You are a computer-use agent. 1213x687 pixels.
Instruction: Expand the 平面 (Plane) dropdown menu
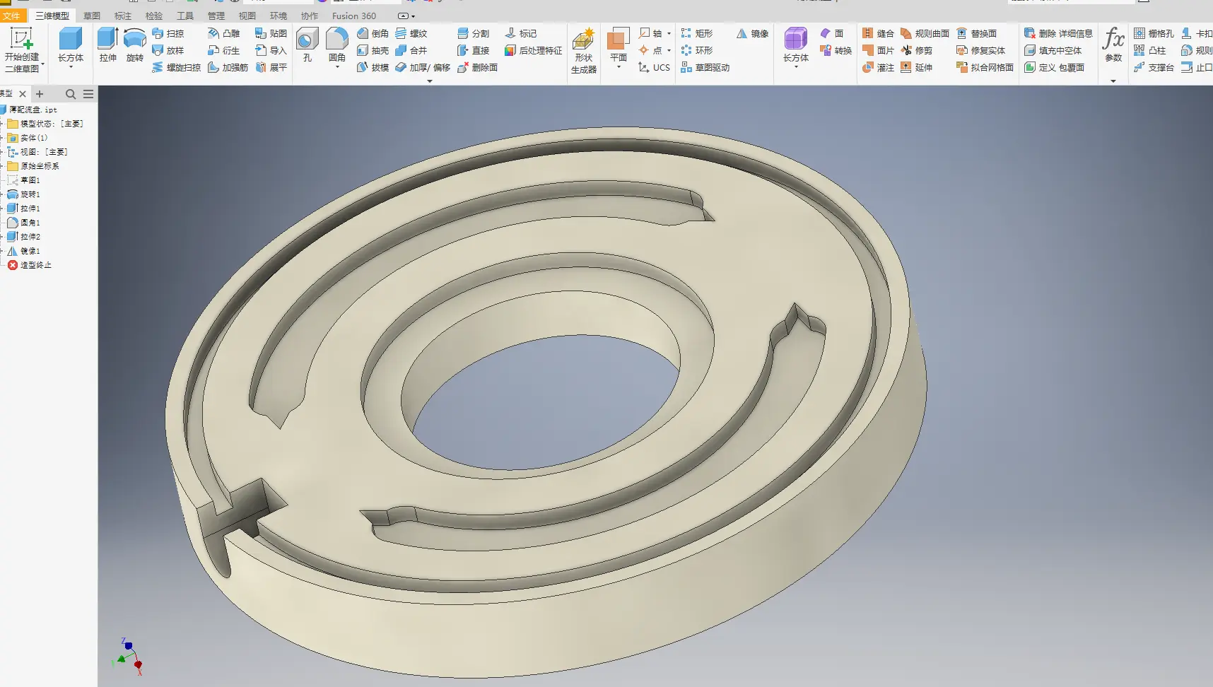click(619, 68)
